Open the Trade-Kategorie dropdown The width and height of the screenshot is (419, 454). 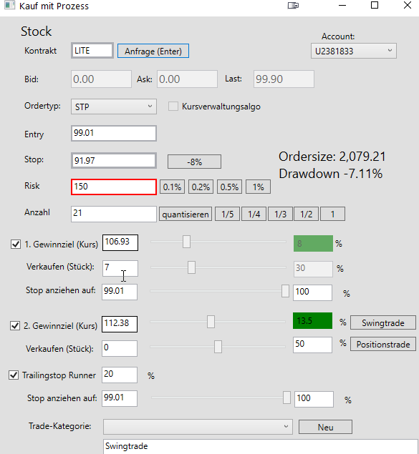click(x=198, y=427)
